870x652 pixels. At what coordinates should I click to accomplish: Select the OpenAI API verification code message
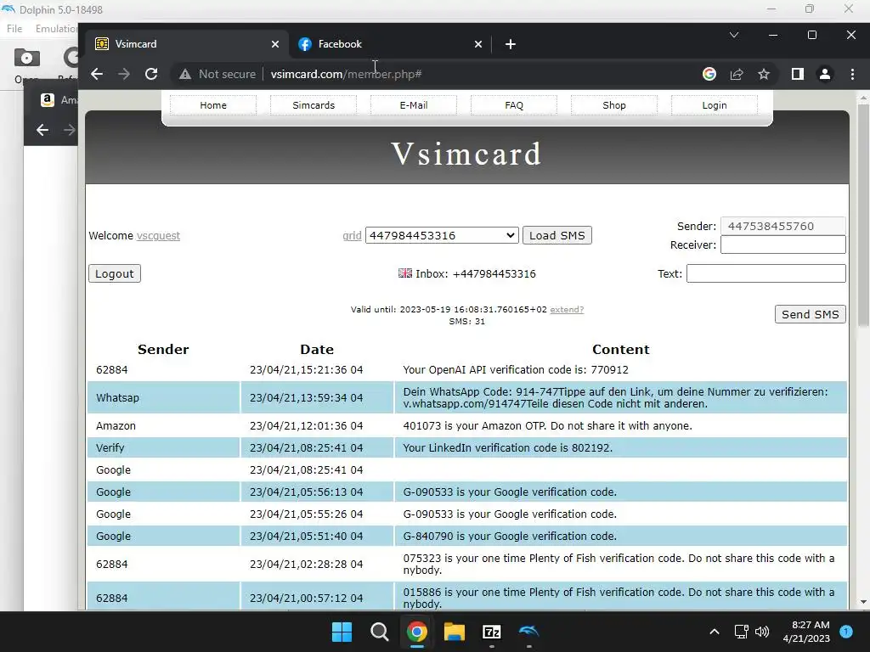516,370
